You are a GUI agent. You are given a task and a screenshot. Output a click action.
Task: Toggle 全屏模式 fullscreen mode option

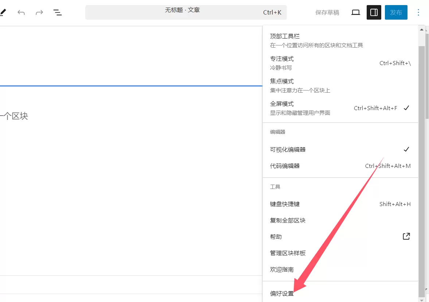340,108
